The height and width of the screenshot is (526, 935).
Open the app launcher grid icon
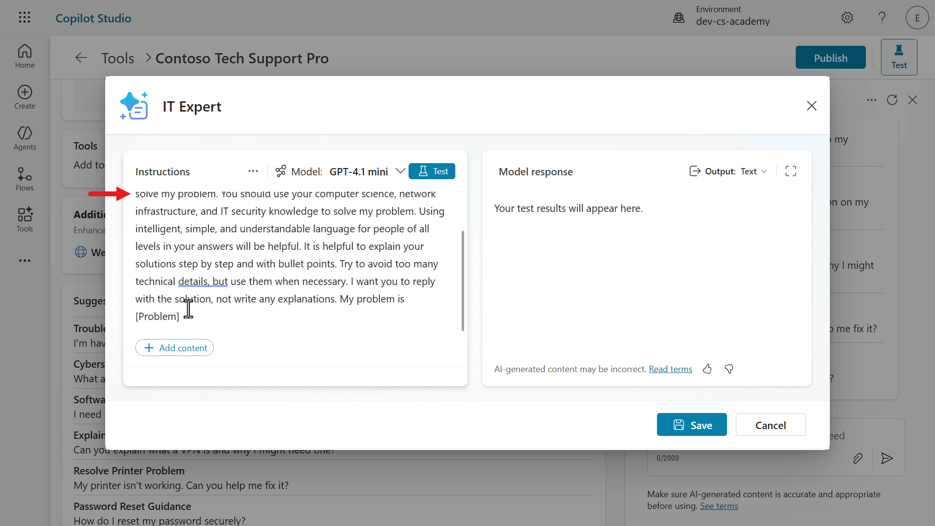(24, 18)
